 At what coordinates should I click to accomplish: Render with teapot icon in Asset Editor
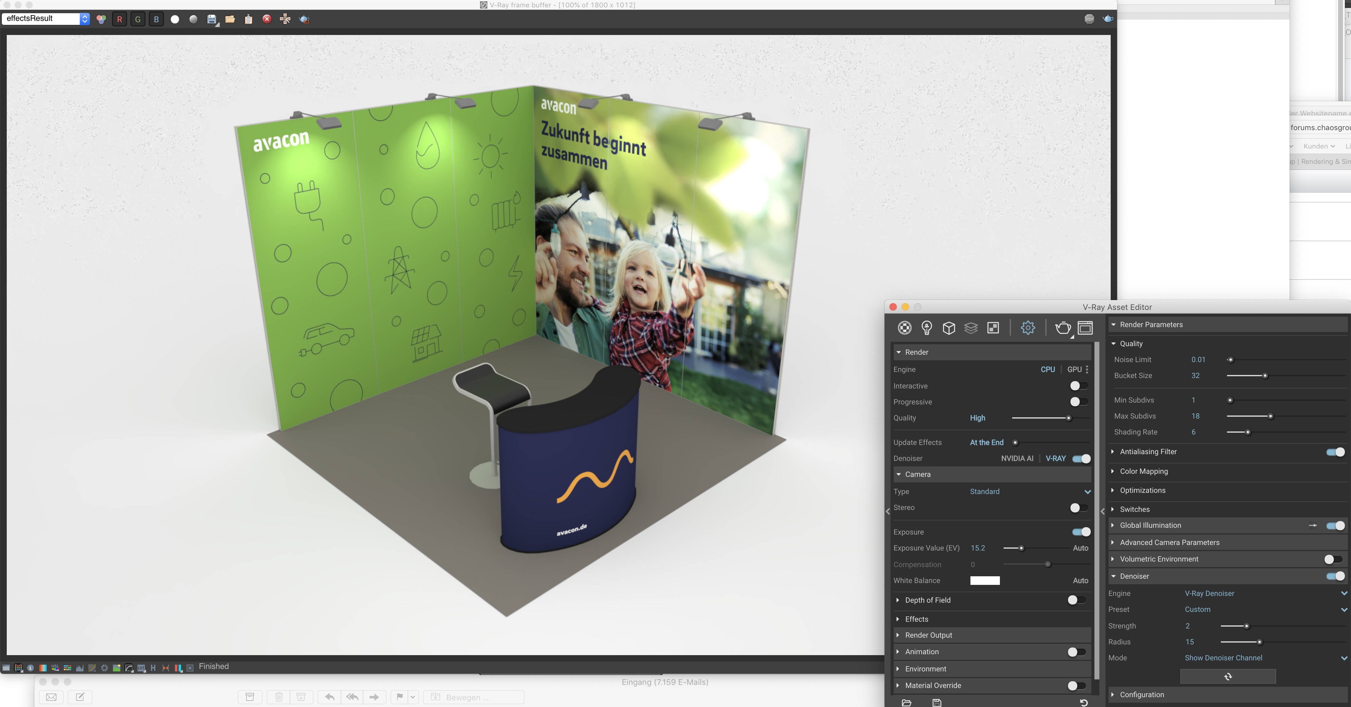[1063, 328]
